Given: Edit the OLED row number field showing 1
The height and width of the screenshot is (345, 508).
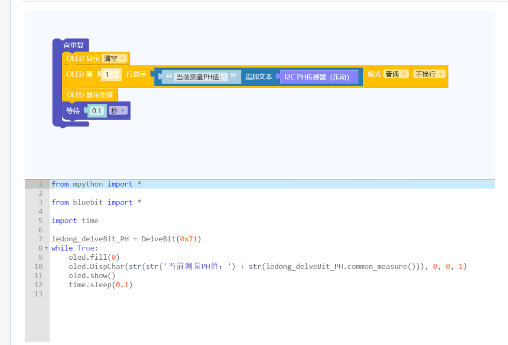Looking at the screenshot, I should [x=111, y=74].
